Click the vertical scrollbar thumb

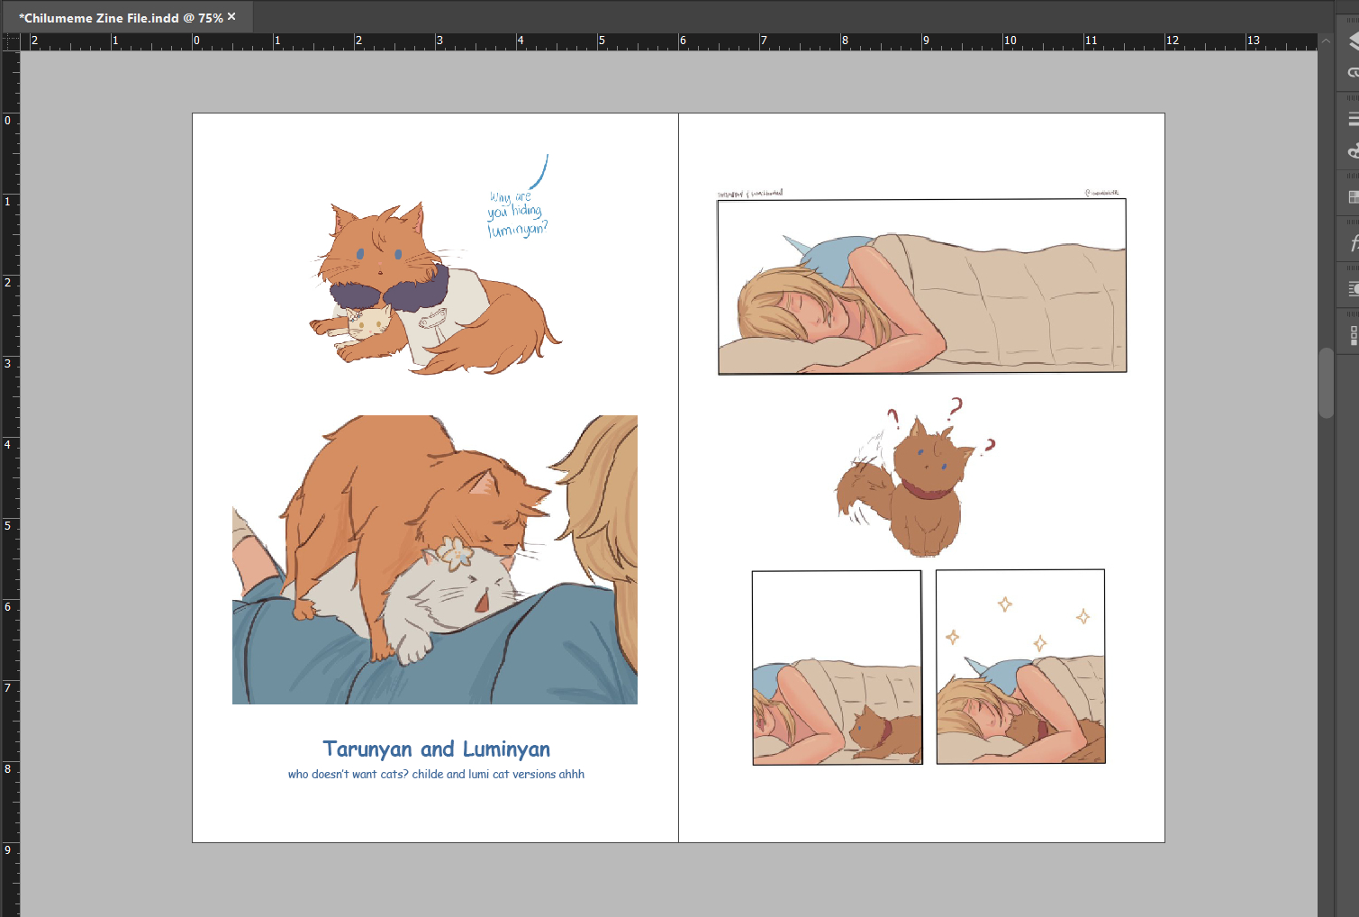(x=1326, y=383)
